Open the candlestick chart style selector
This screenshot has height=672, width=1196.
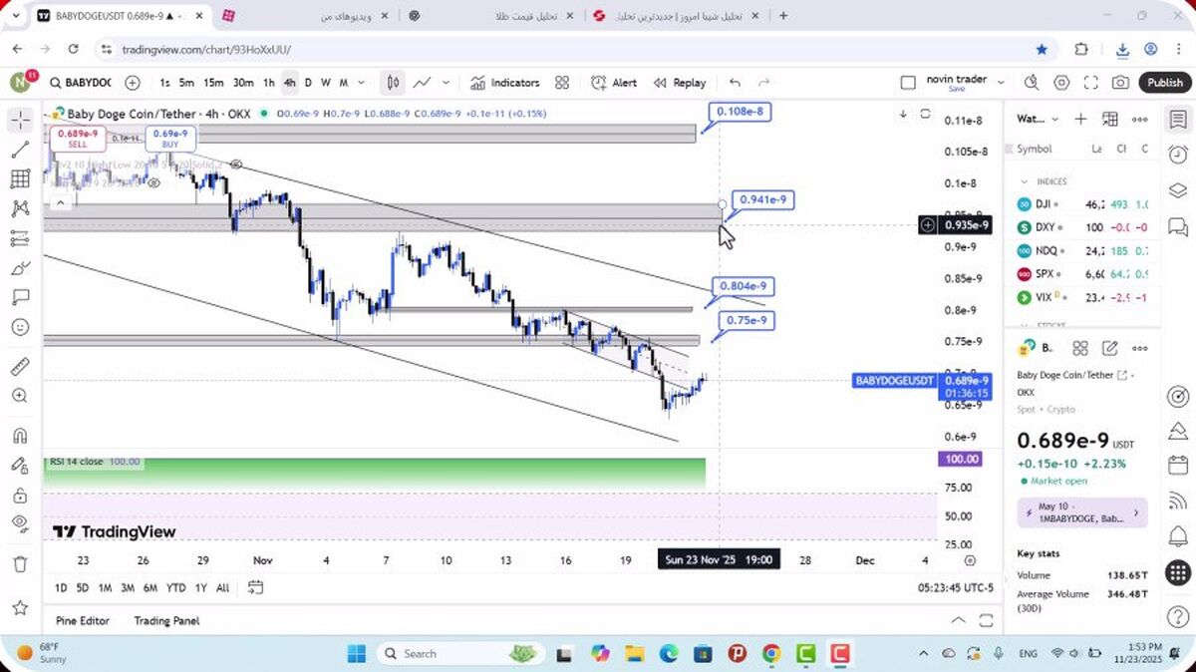click(394, 83)
